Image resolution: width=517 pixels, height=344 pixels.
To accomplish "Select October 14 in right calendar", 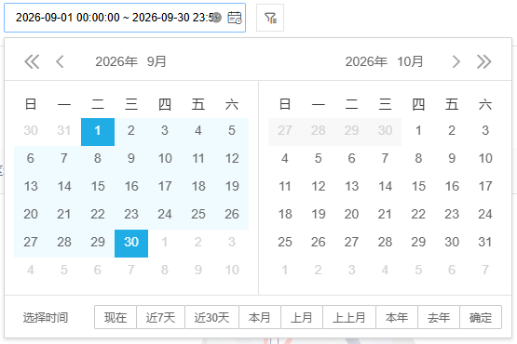I will coord(385,186).
